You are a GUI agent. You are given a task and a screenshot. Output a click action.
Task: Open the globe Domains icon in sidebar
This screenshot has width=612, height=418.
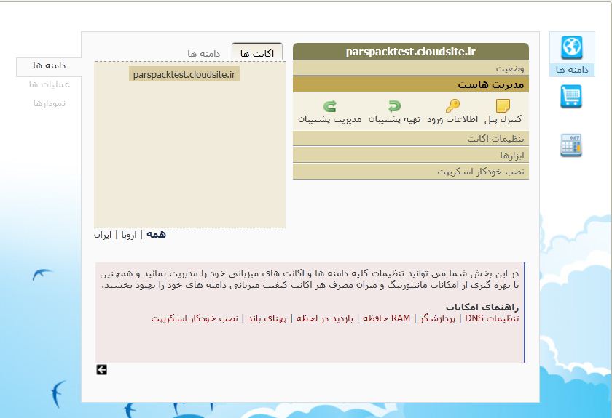click(572, 47)
